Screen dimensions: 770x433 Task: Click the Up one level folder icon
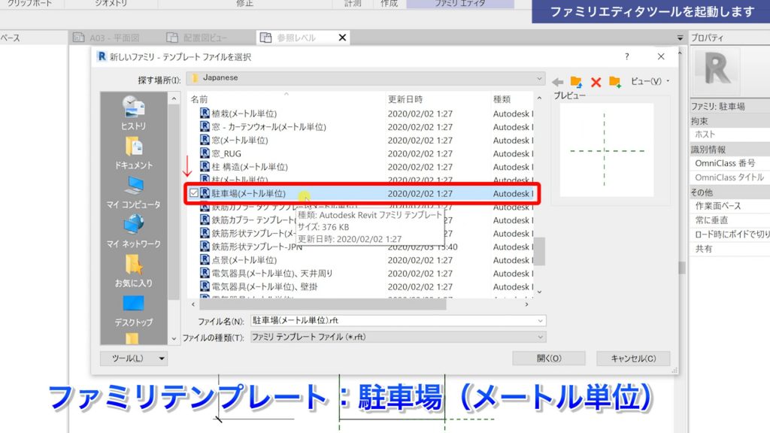pos(575,80)
